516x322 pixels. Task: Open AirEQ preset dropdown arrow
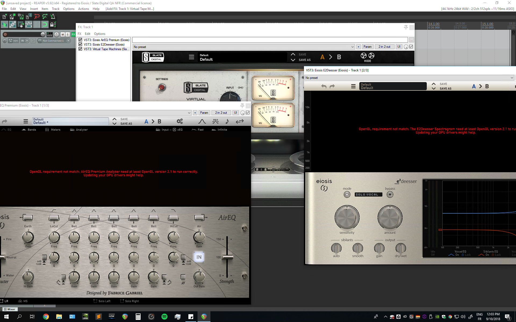tap(189, 113)
